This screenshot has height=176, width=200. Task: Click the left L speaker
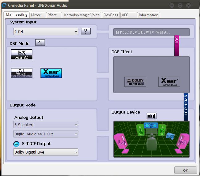pos(140,130)
